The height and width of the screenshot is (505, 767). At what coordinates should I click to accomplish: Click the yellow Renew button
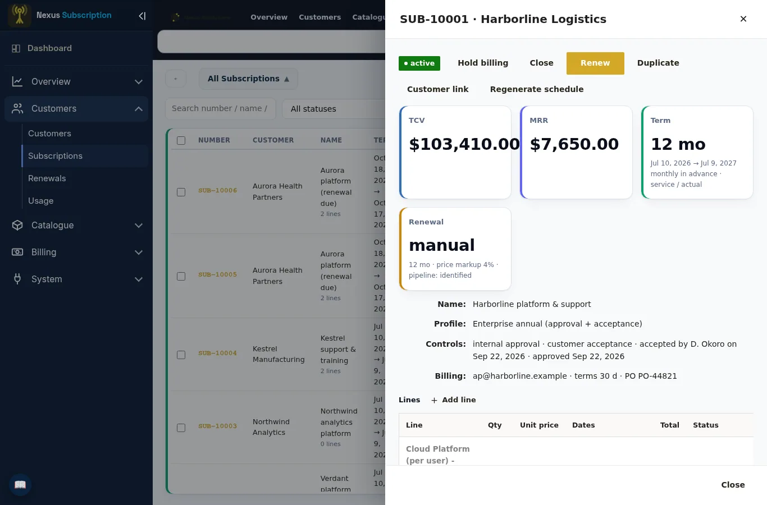(595, 63)
